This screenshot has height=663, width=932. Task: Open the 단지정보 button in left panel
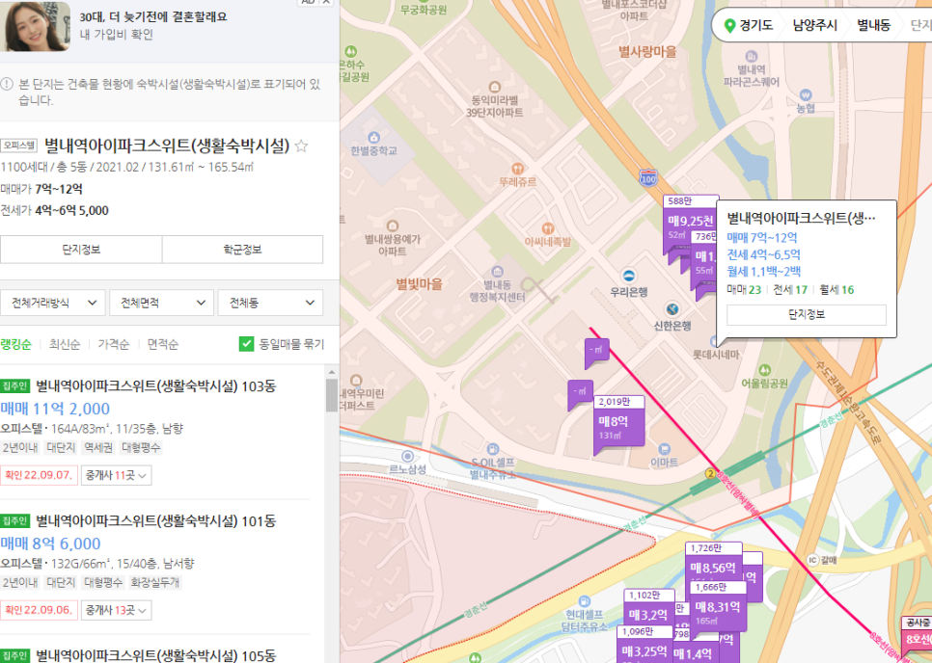click(81, 250)
